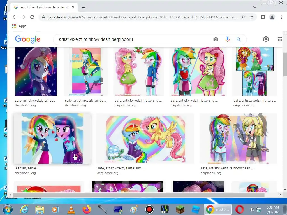Open Rainbow Dash with blonde singer thumbnail
This screenshot has width=287, height=215.
238,139
